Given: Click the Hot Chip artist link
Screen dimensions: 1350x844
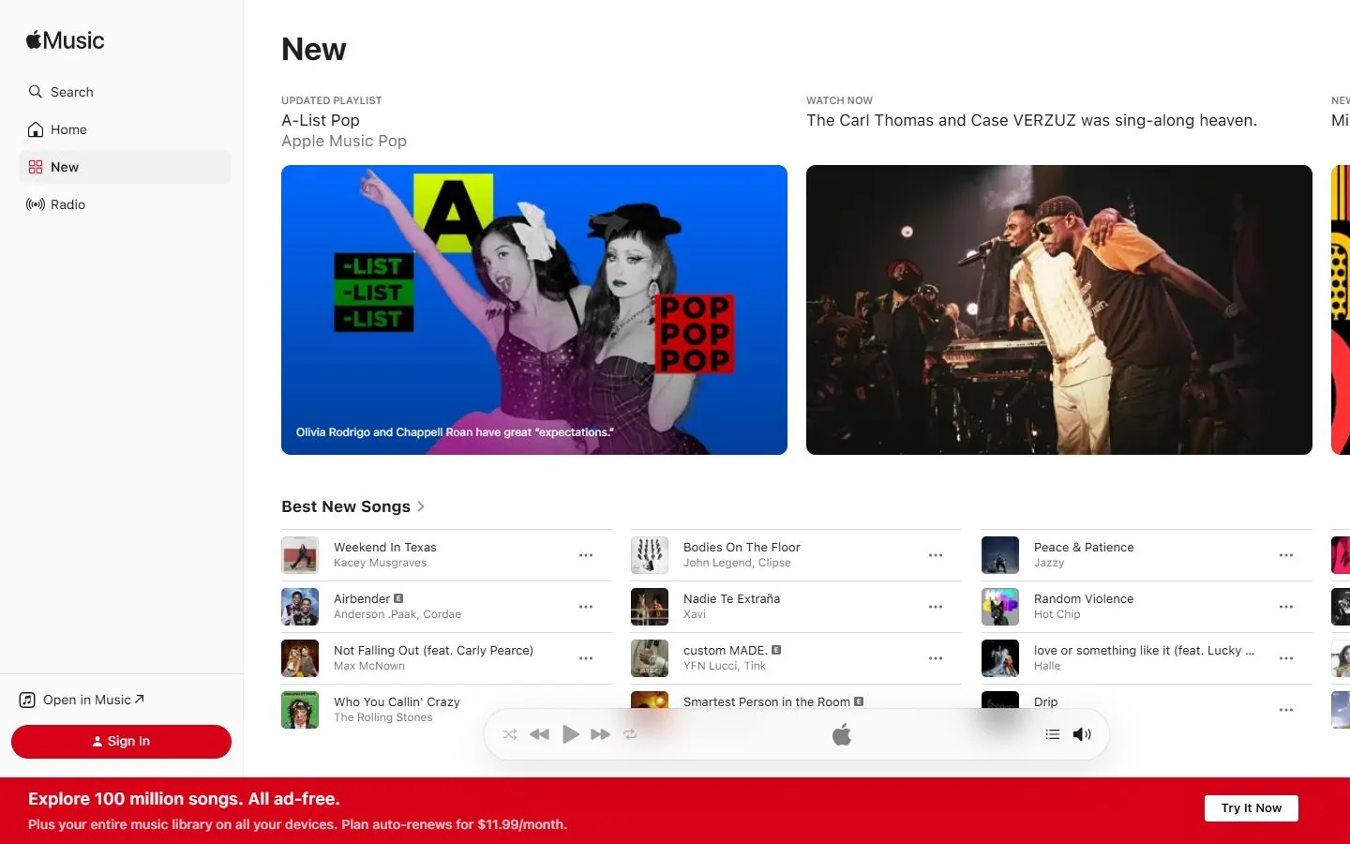Looking at the screenshot, I should pyautogui.click(x=1057, y=614).
